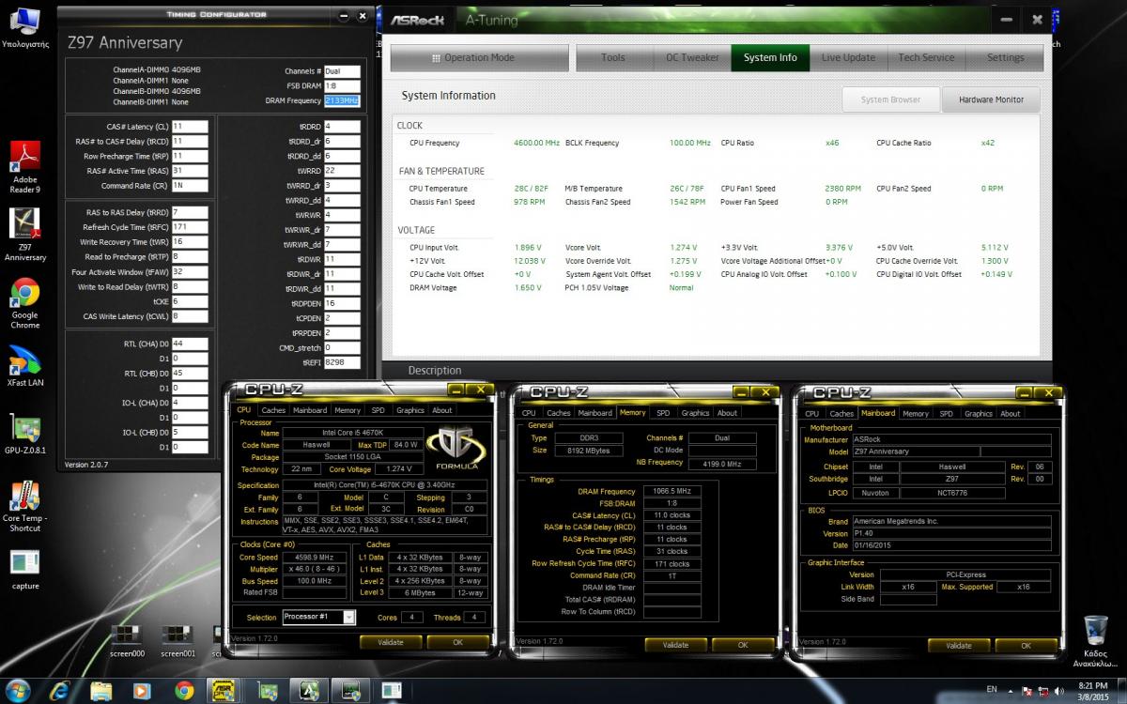The height and width of the screenshot is (704, 1127).
Task: Click Validate in the CPU-Z Memory-tab window
Action: coord(675,645)
